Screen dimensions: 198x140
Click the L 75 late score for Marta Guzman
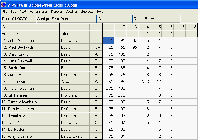tap(109, 88)
